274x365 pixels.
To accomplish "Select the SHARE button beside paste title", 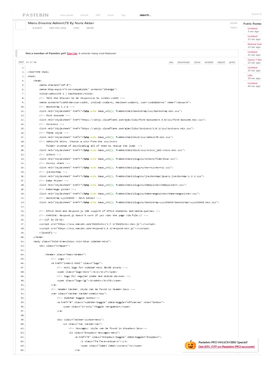I will [233, 23].
